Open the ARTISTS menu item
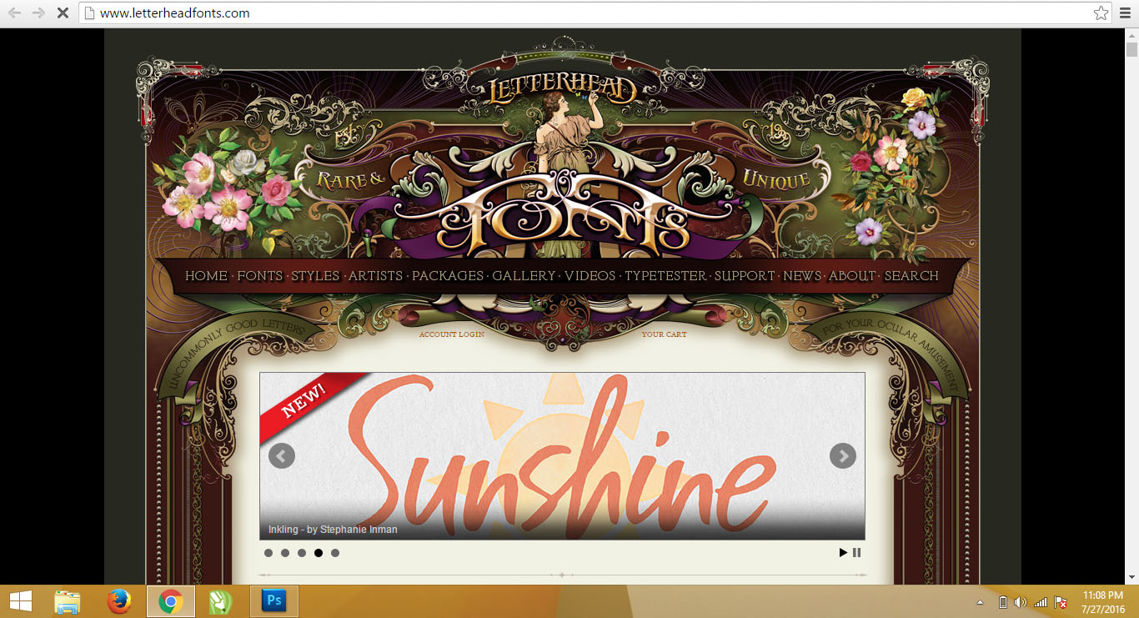The height and width of the screenshot is (618, 1139). [x=375, y=276]
